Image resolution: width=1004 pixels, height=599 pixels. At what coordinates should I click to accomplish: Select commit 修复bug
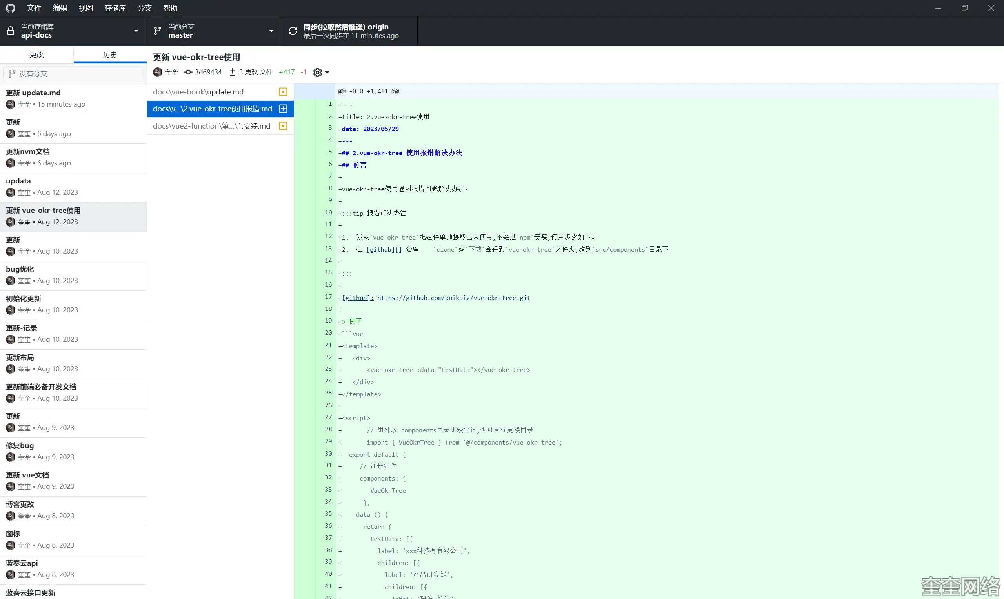pos(73,452)
